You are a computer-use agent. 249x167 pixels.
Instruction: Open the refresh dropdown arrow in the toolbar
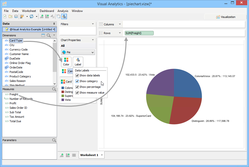pyautogui.click(x=36, y=16)
